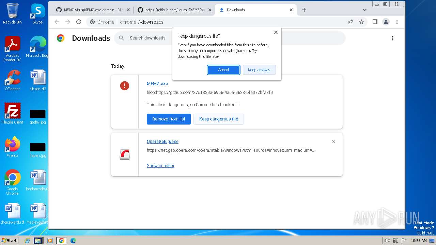This screenshot has width=436, height=245.
Task: Click the share page icon
Action: coord(351,22)
